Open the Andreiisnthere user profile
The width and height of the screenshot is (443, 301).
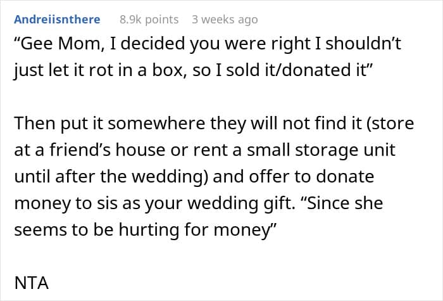(56, 20)
